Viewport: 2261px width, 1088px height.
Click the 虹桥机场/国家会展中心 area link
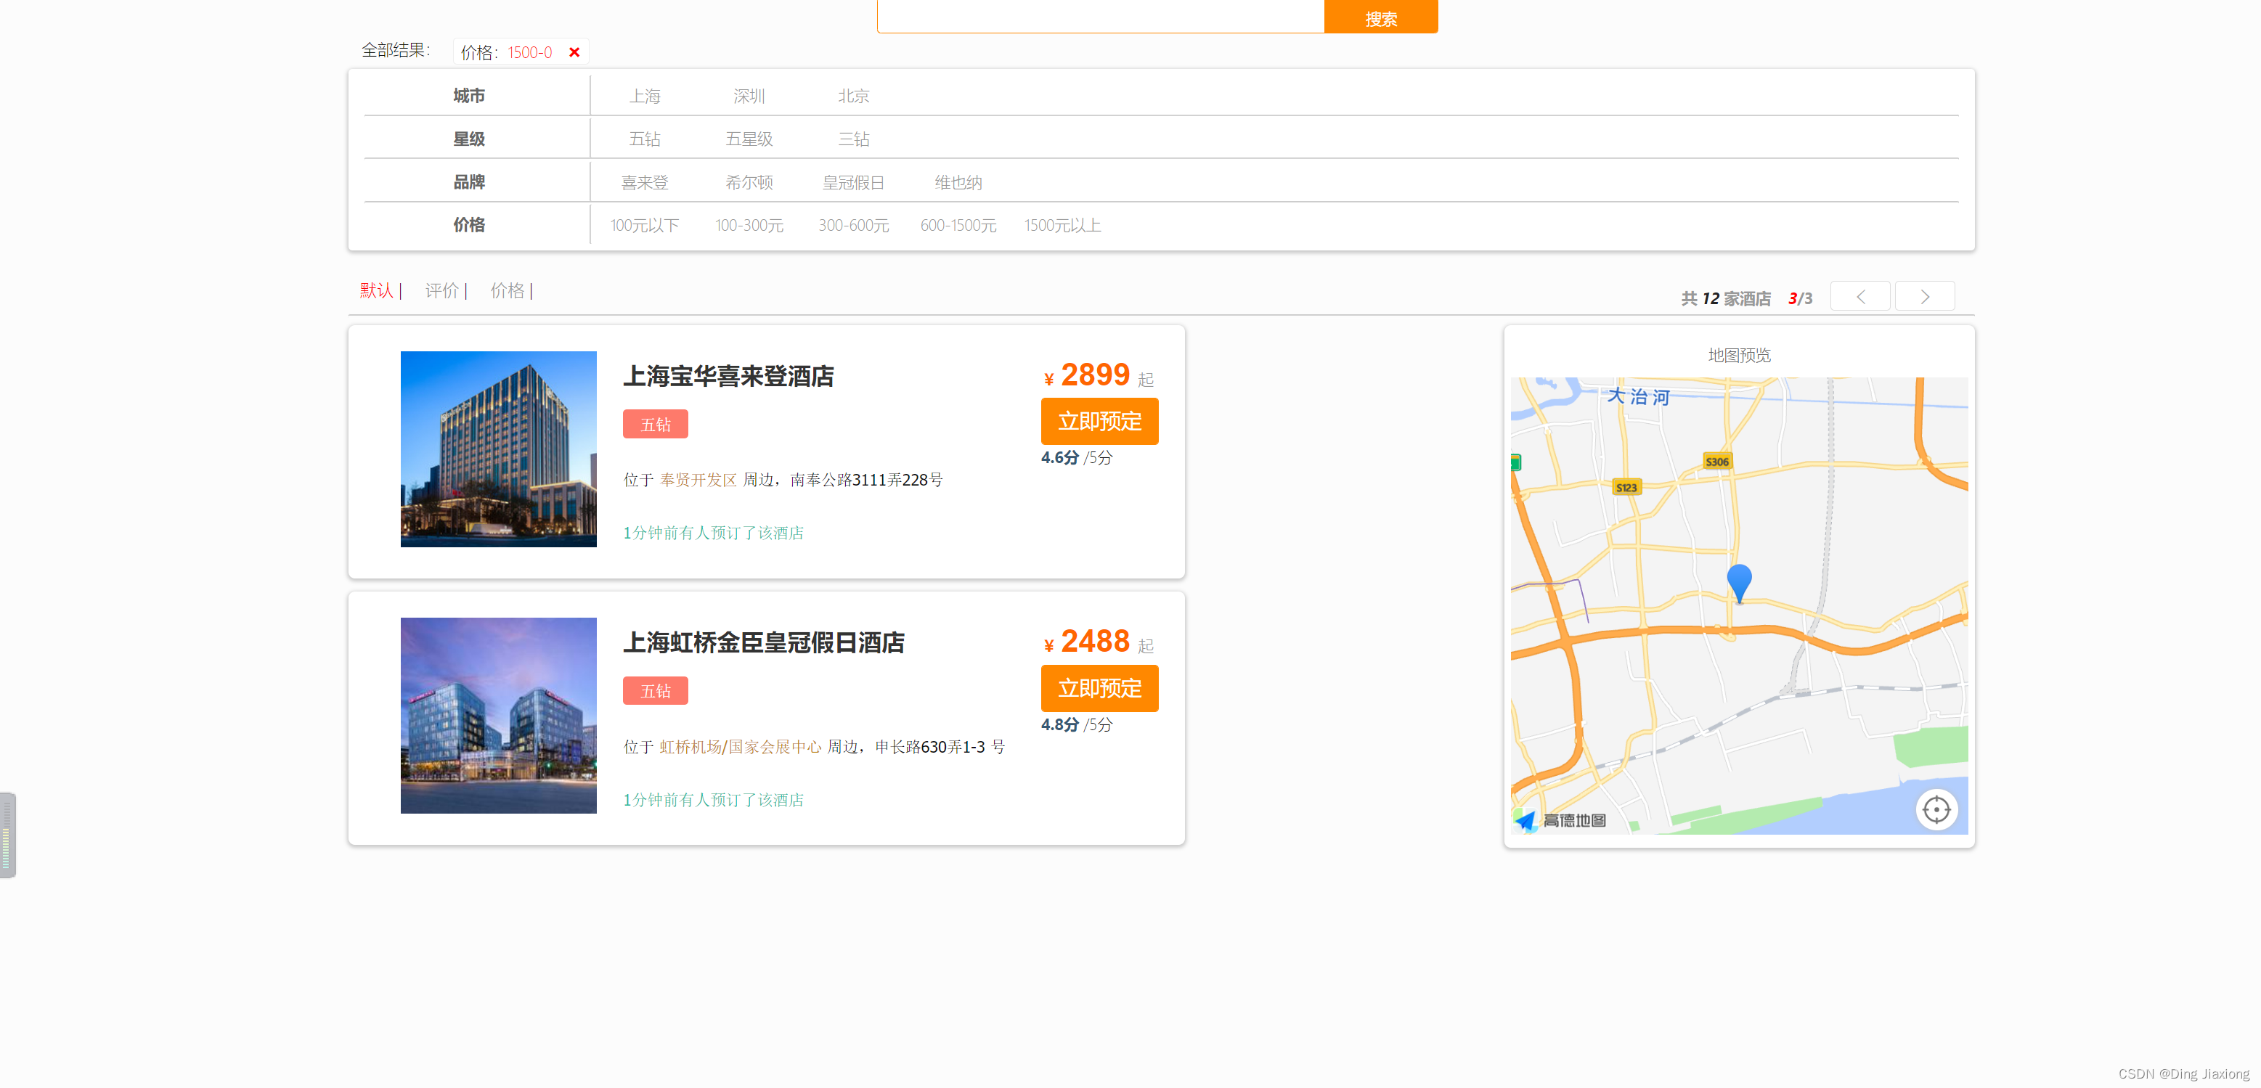(740, 747)
